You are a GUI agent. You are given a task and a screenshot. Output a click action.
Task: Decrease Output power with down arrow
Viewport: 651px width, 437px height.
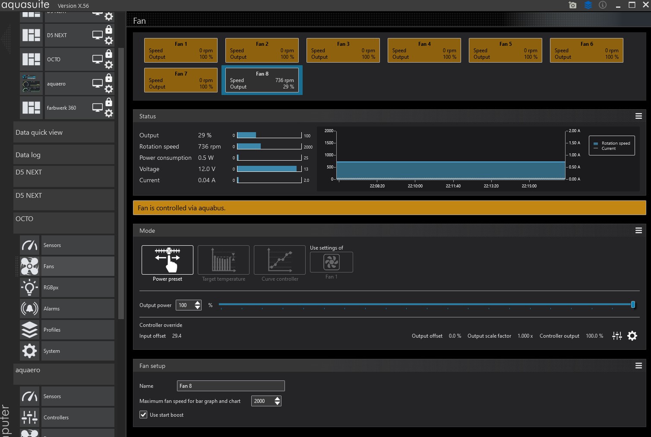[198, 307]
